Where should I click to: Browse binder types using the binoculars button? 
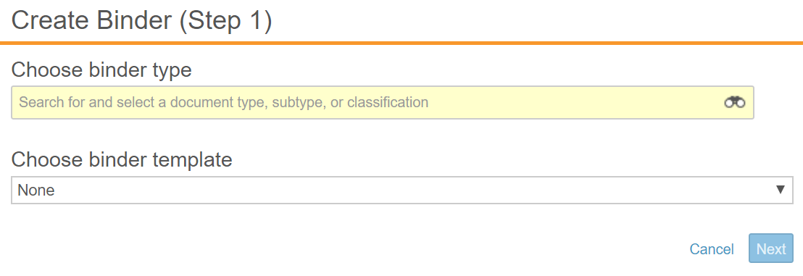pyautogui.click(x=734, y=102)
